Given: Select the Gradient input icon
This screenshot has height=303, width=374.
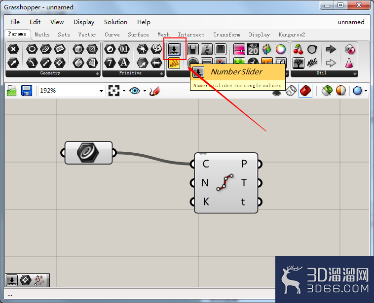Looking at the screenshot, I should 239,49.
